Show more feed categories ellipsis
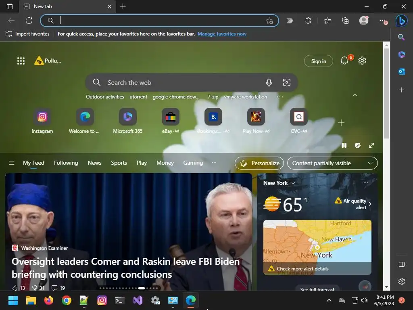Image resolution: width=413 pixels, height=310 pixels. (x=214, y=162)
